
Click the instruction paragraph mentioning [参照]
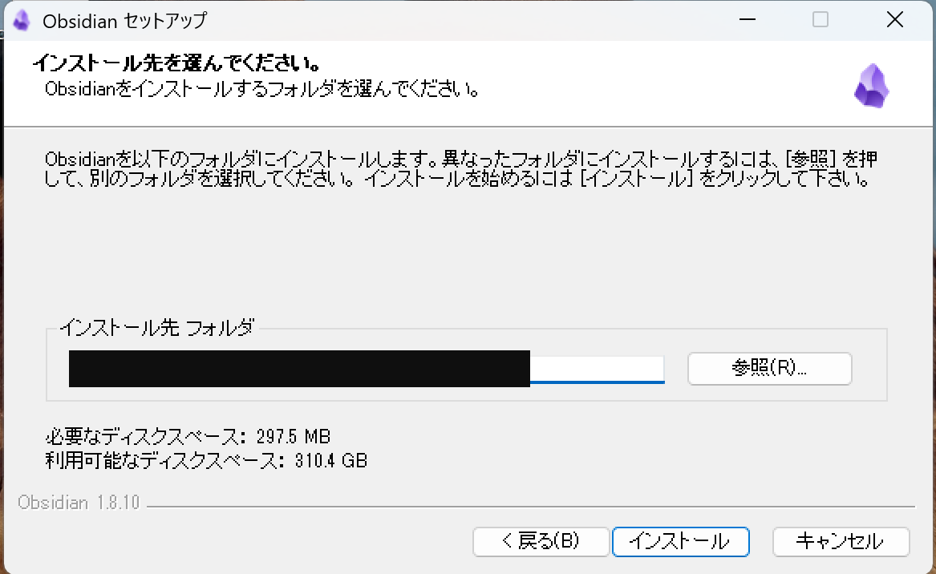461,168
